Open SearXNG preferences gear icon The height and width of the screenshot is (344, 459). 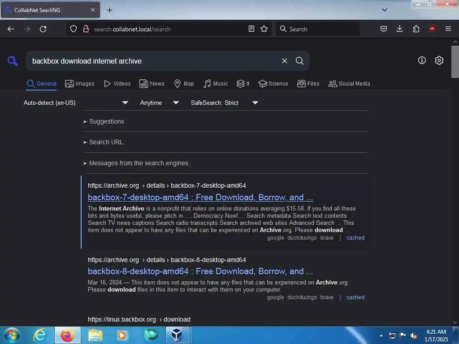click(x=439, y=60)
